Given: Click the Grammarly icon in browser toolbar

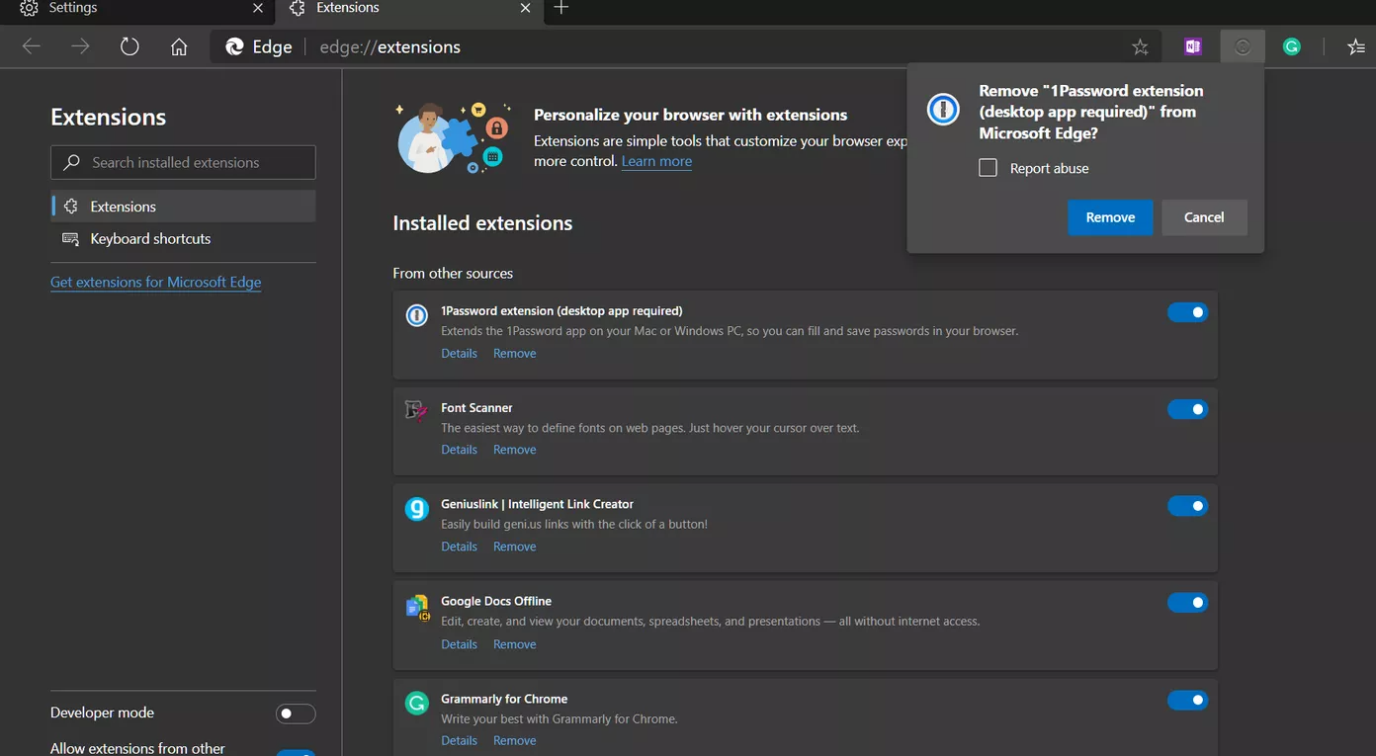Looking at the screenshot, I should coord(1291,46).
